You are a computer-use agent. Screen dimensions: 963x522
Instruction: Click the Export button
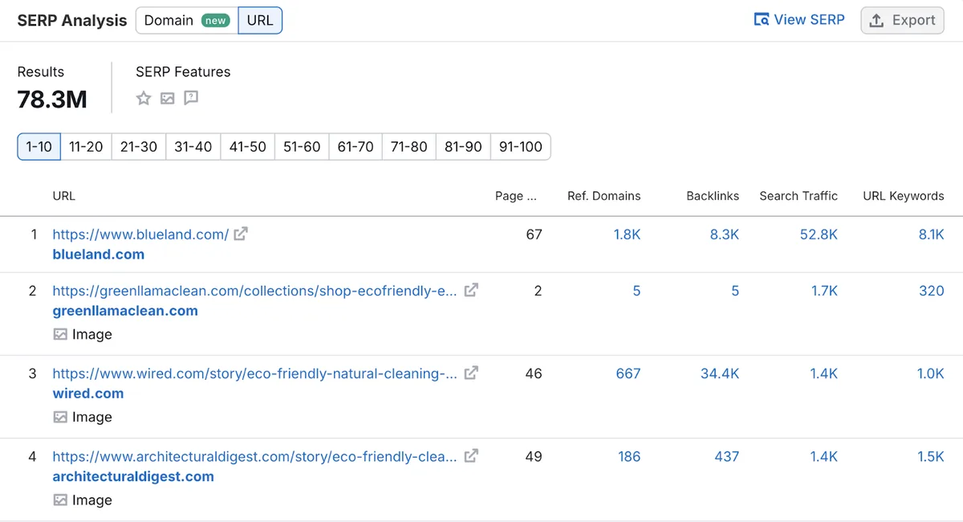coord(902,21)
